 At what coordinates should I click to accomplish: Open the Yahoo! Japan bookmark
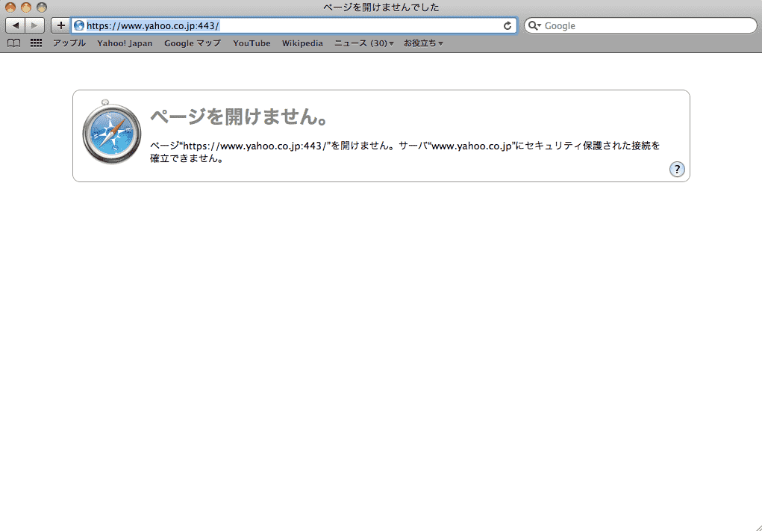[125, 43]
